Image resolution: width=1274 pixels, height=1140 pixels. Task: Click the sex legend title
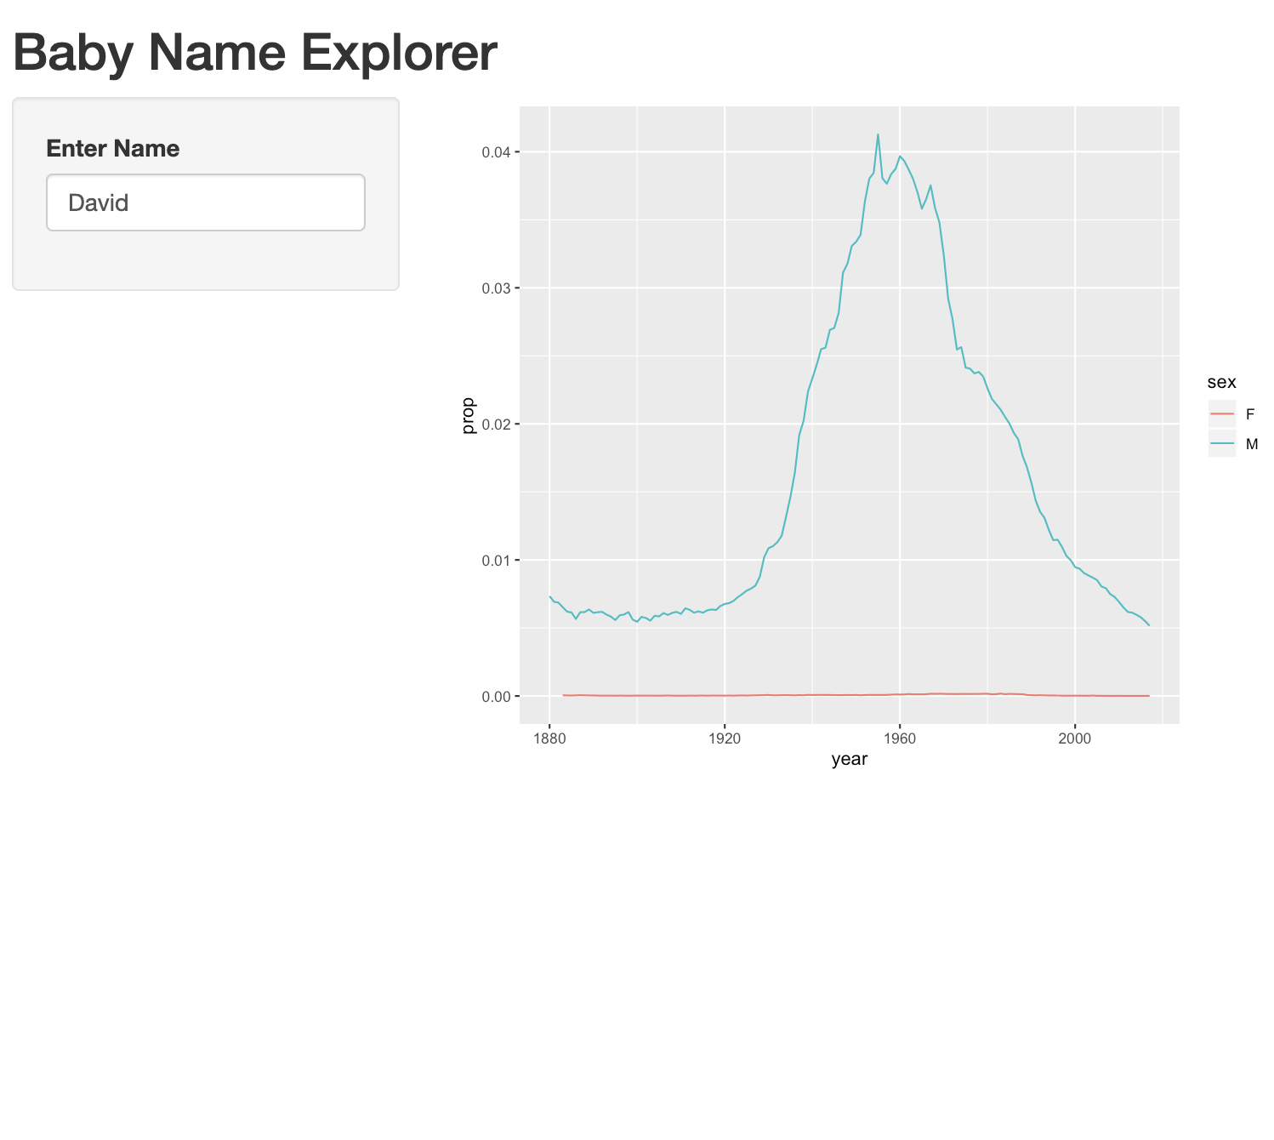pos(1221,382)
